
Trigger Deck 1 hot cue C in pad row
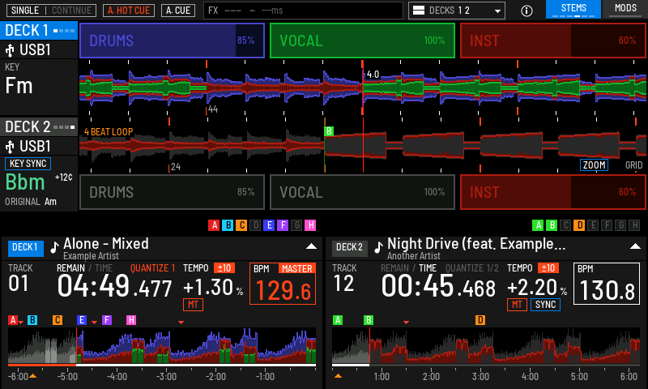[241, 225]
